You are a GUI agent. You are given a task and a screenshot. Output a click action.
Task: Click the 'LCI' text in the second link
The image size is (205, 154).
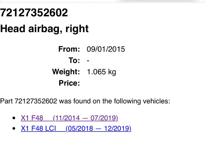pyautogui.click(x=51, y=129)
